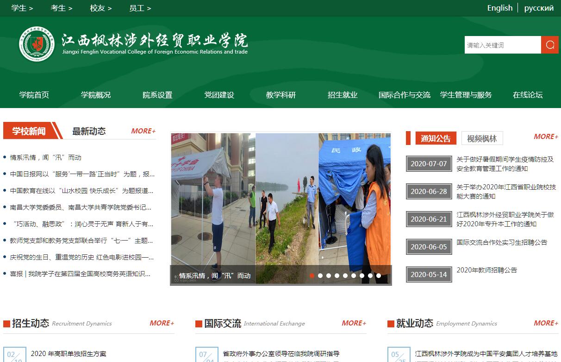Click the college emblem logo
Screen dimensions: 561x362
(37, 44)
